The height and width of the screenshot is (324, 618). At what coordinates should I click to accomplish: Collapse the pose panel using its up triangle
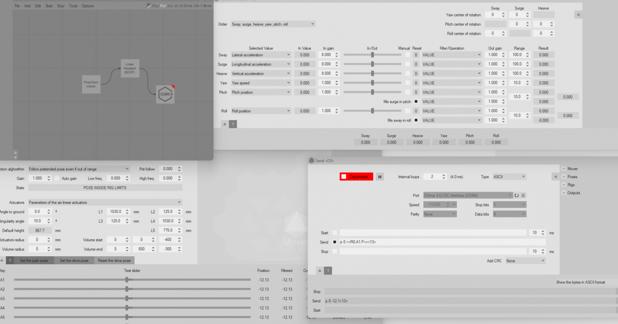coord(224,124)
